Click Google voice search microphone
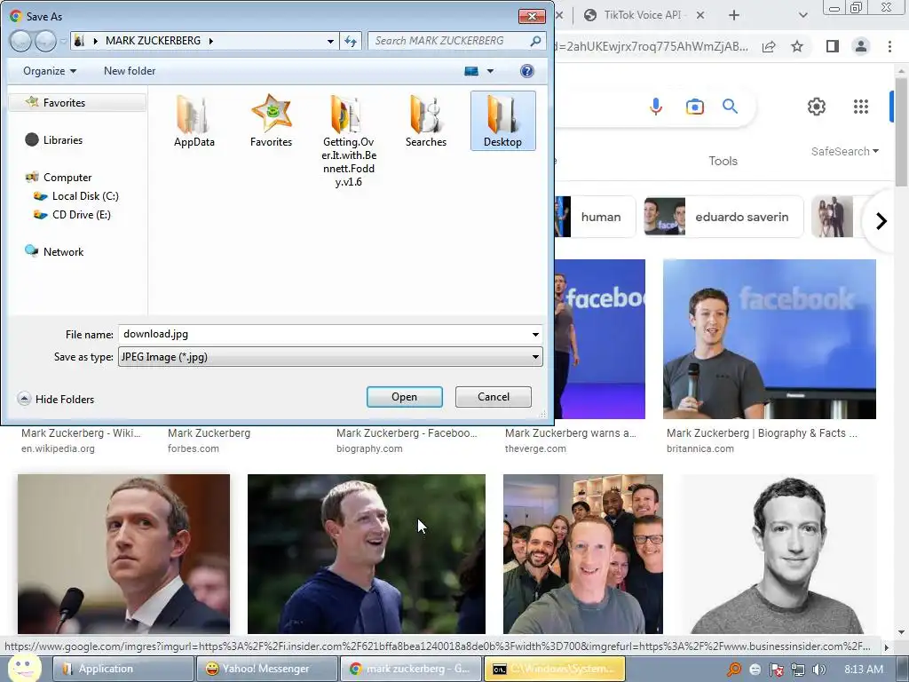The width and height of the screenshot is (909, 682). click(x=656, y=107)
